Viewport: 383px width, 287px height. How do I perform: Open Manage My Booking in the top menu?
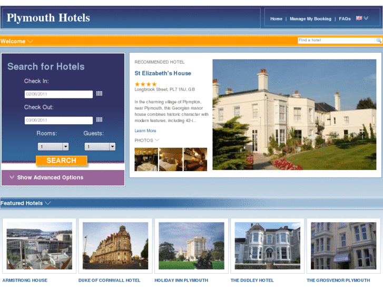(310, 19)
